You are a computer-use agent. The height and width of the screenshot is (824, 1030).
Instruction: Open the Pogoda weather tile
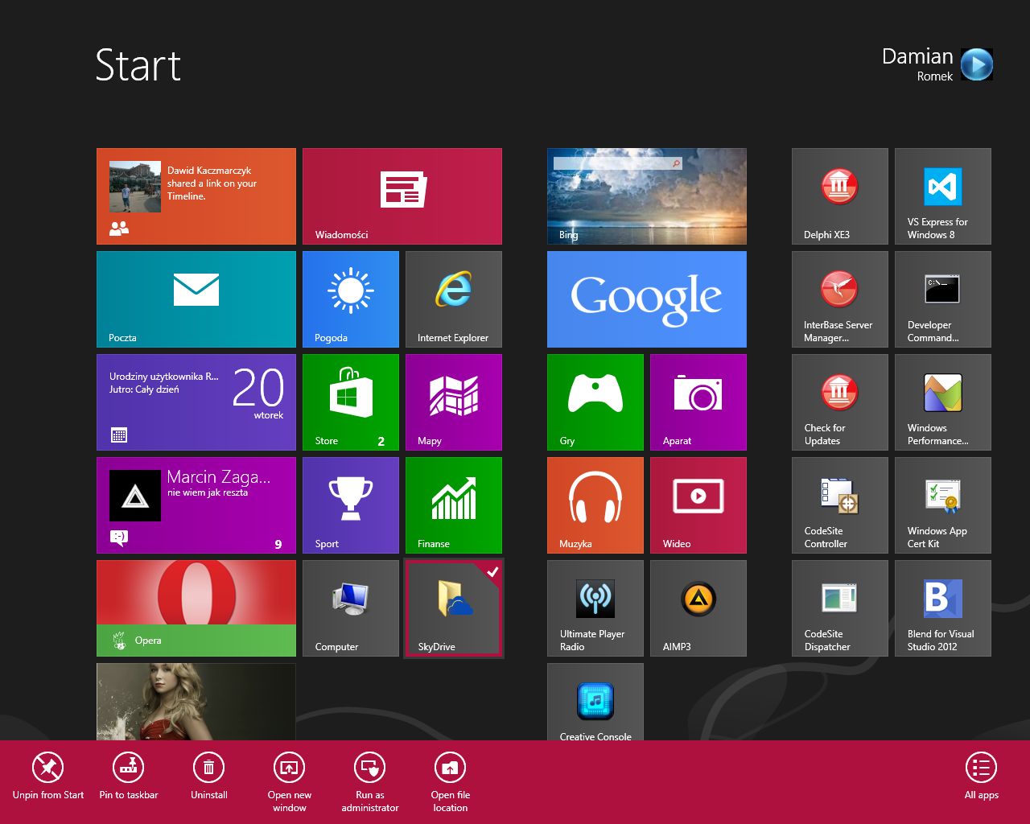click(x=351, y=299)
